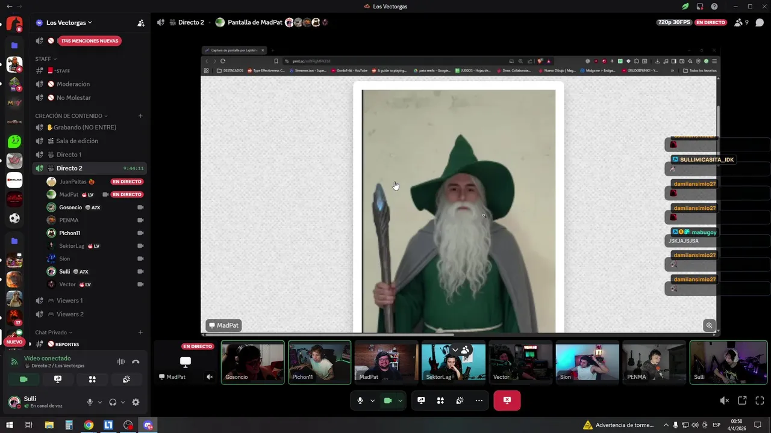Open headphone output options arrow
This screenshot has height=433, width=771.
tap(122, 402)
